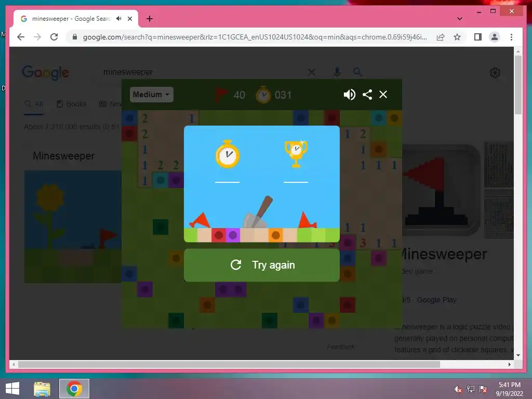Click scroll down arrow on vertical scrollbar
Image resolution: width=532 pixels, height=399 pixels.
[518, 355]
